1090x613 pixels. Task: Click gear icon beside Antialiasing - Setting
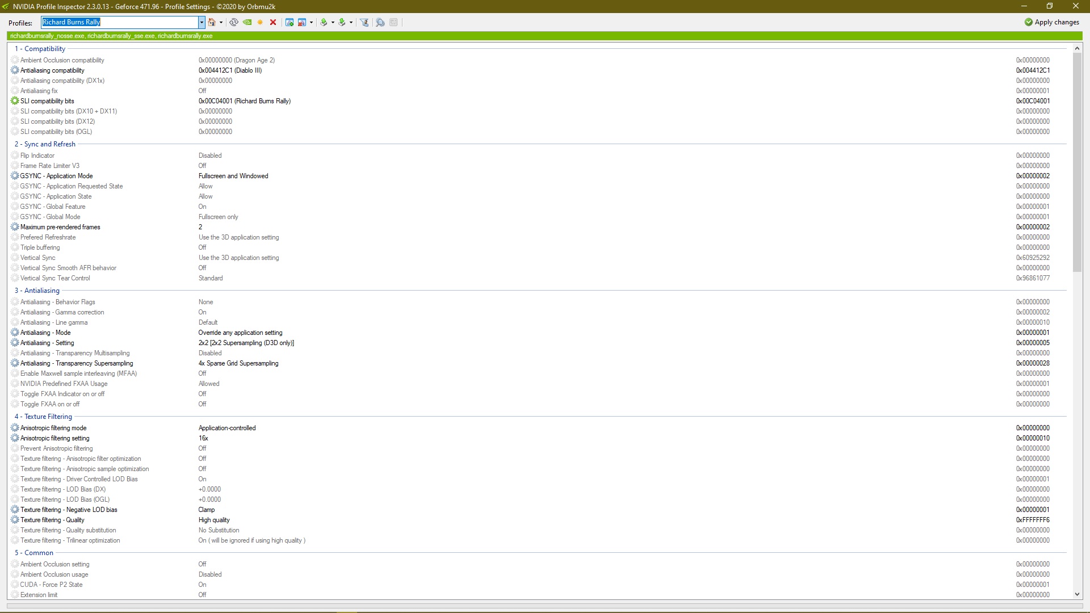(15, 343)
